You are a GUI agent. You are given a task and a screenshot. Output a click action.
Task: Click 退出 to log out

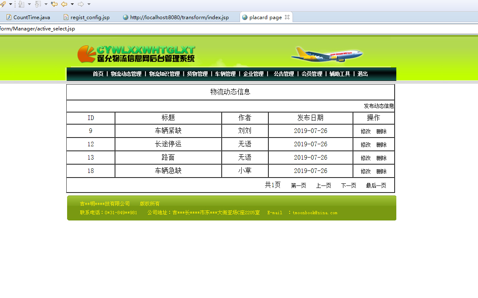tap(362, 73)
